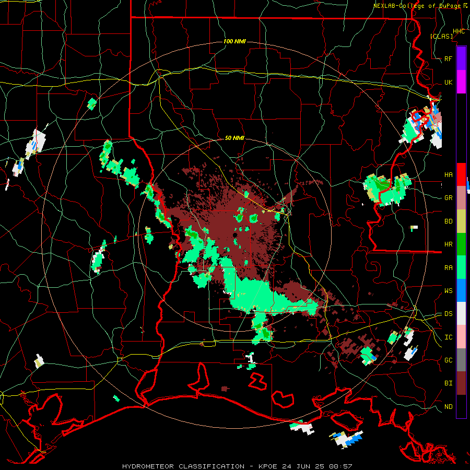Click the ND legend label

[448, 407]
